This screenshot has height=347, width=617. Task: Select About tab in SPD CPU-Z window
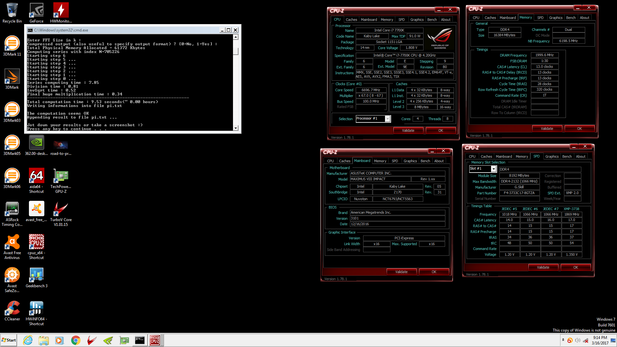[580, 156]
